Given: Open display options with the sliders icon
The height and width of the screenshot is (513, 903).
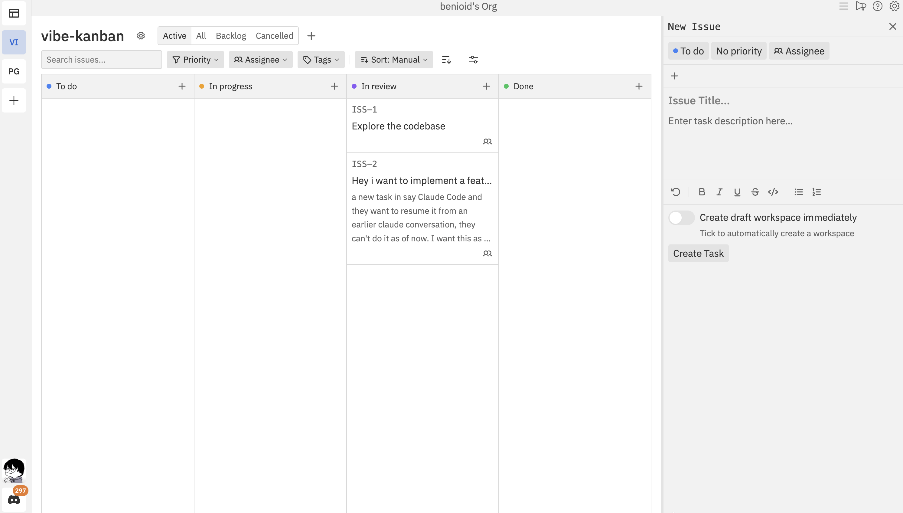Looking at the screenshot, I should (474, 60).
